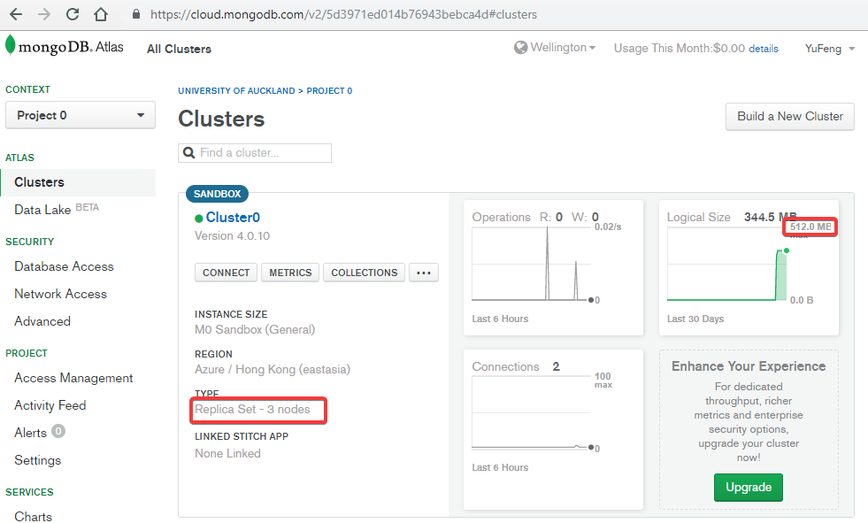This screenshot has height=523, width=868.
Task: Click the browser forward arrow
Action: pos(44,14)
